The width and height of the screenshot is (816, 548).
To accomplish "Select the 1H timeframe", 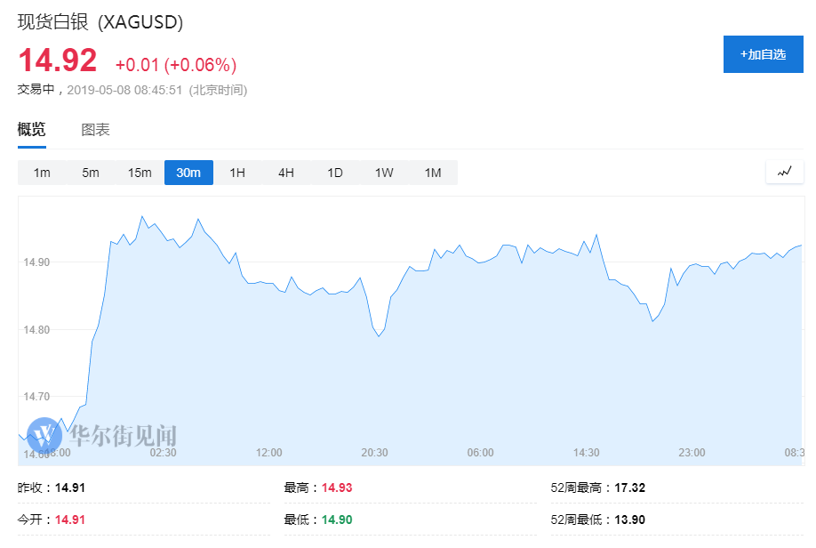I will (236, 173).
